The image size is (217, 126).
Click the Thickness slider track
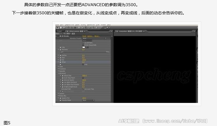[85, 53]
